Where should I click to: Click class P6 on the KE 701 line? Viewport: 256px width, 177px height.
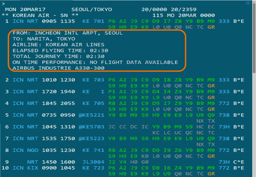pos(112,21)
